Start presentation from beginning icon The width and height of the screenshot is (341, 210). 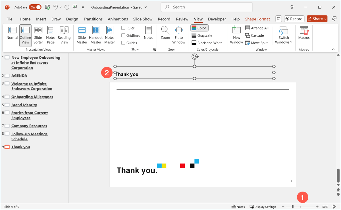tap(75, 7)
